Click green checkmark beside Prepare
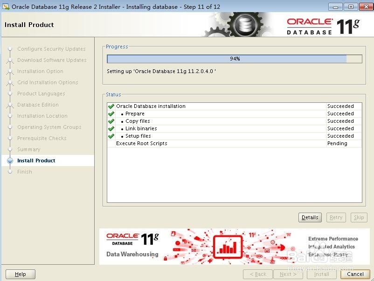 coord(111,114)
